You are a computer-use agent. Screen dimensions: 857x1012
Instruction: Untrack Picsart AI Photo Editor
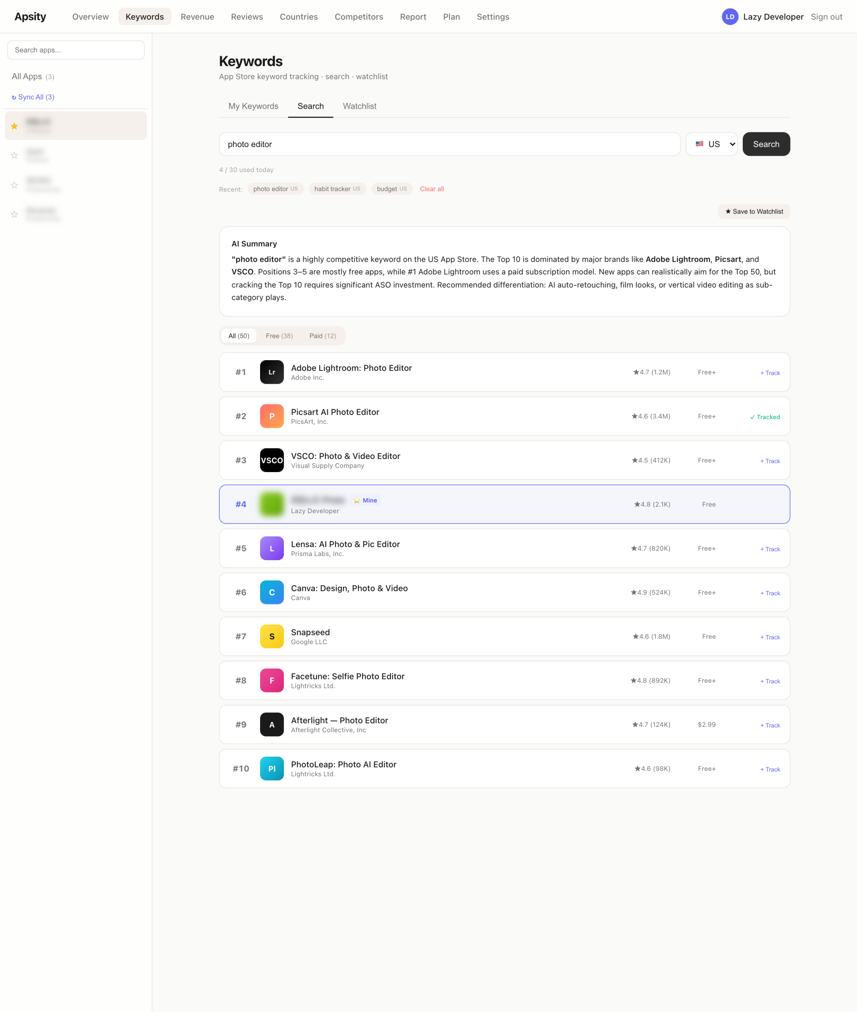tap(765, 416)
